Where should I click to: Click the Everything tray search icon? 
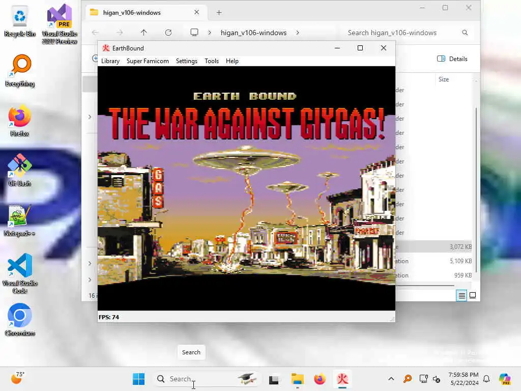tap(408, 379)
